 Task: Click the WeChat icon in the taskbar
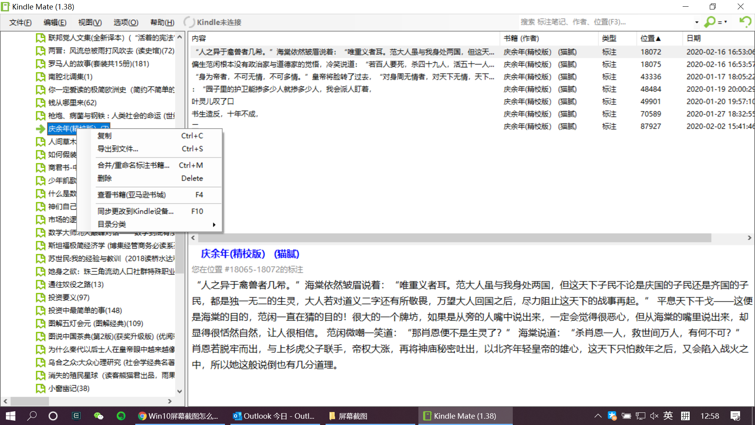98,416
